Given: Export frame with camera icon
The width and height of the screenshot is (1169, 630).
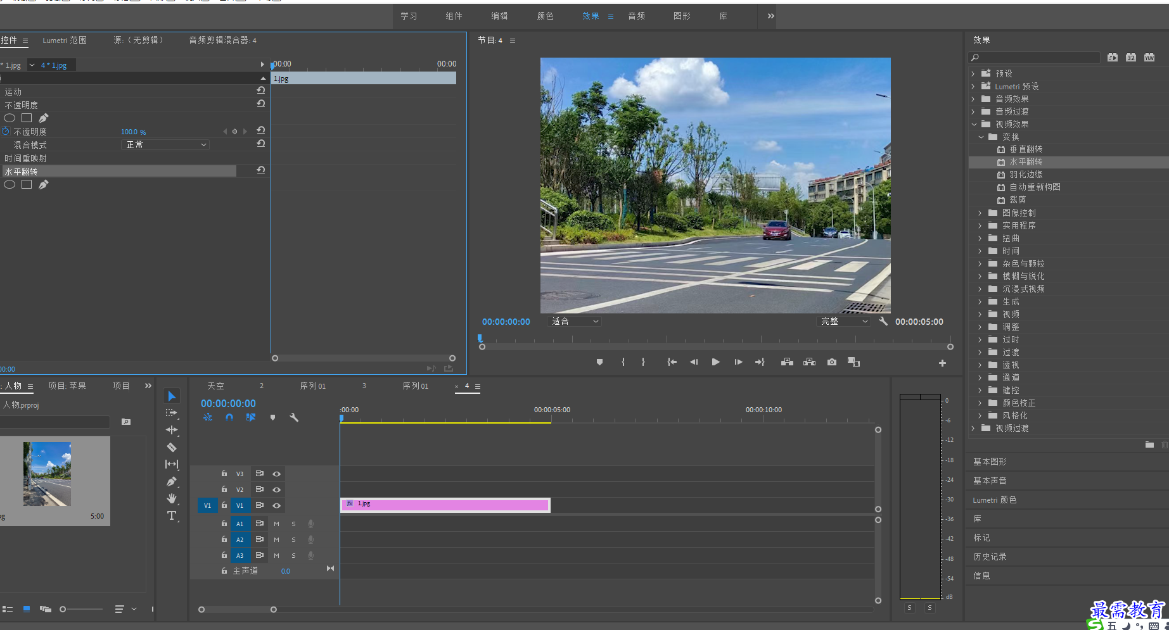Looking at the screenshot, I should [832, 362].
